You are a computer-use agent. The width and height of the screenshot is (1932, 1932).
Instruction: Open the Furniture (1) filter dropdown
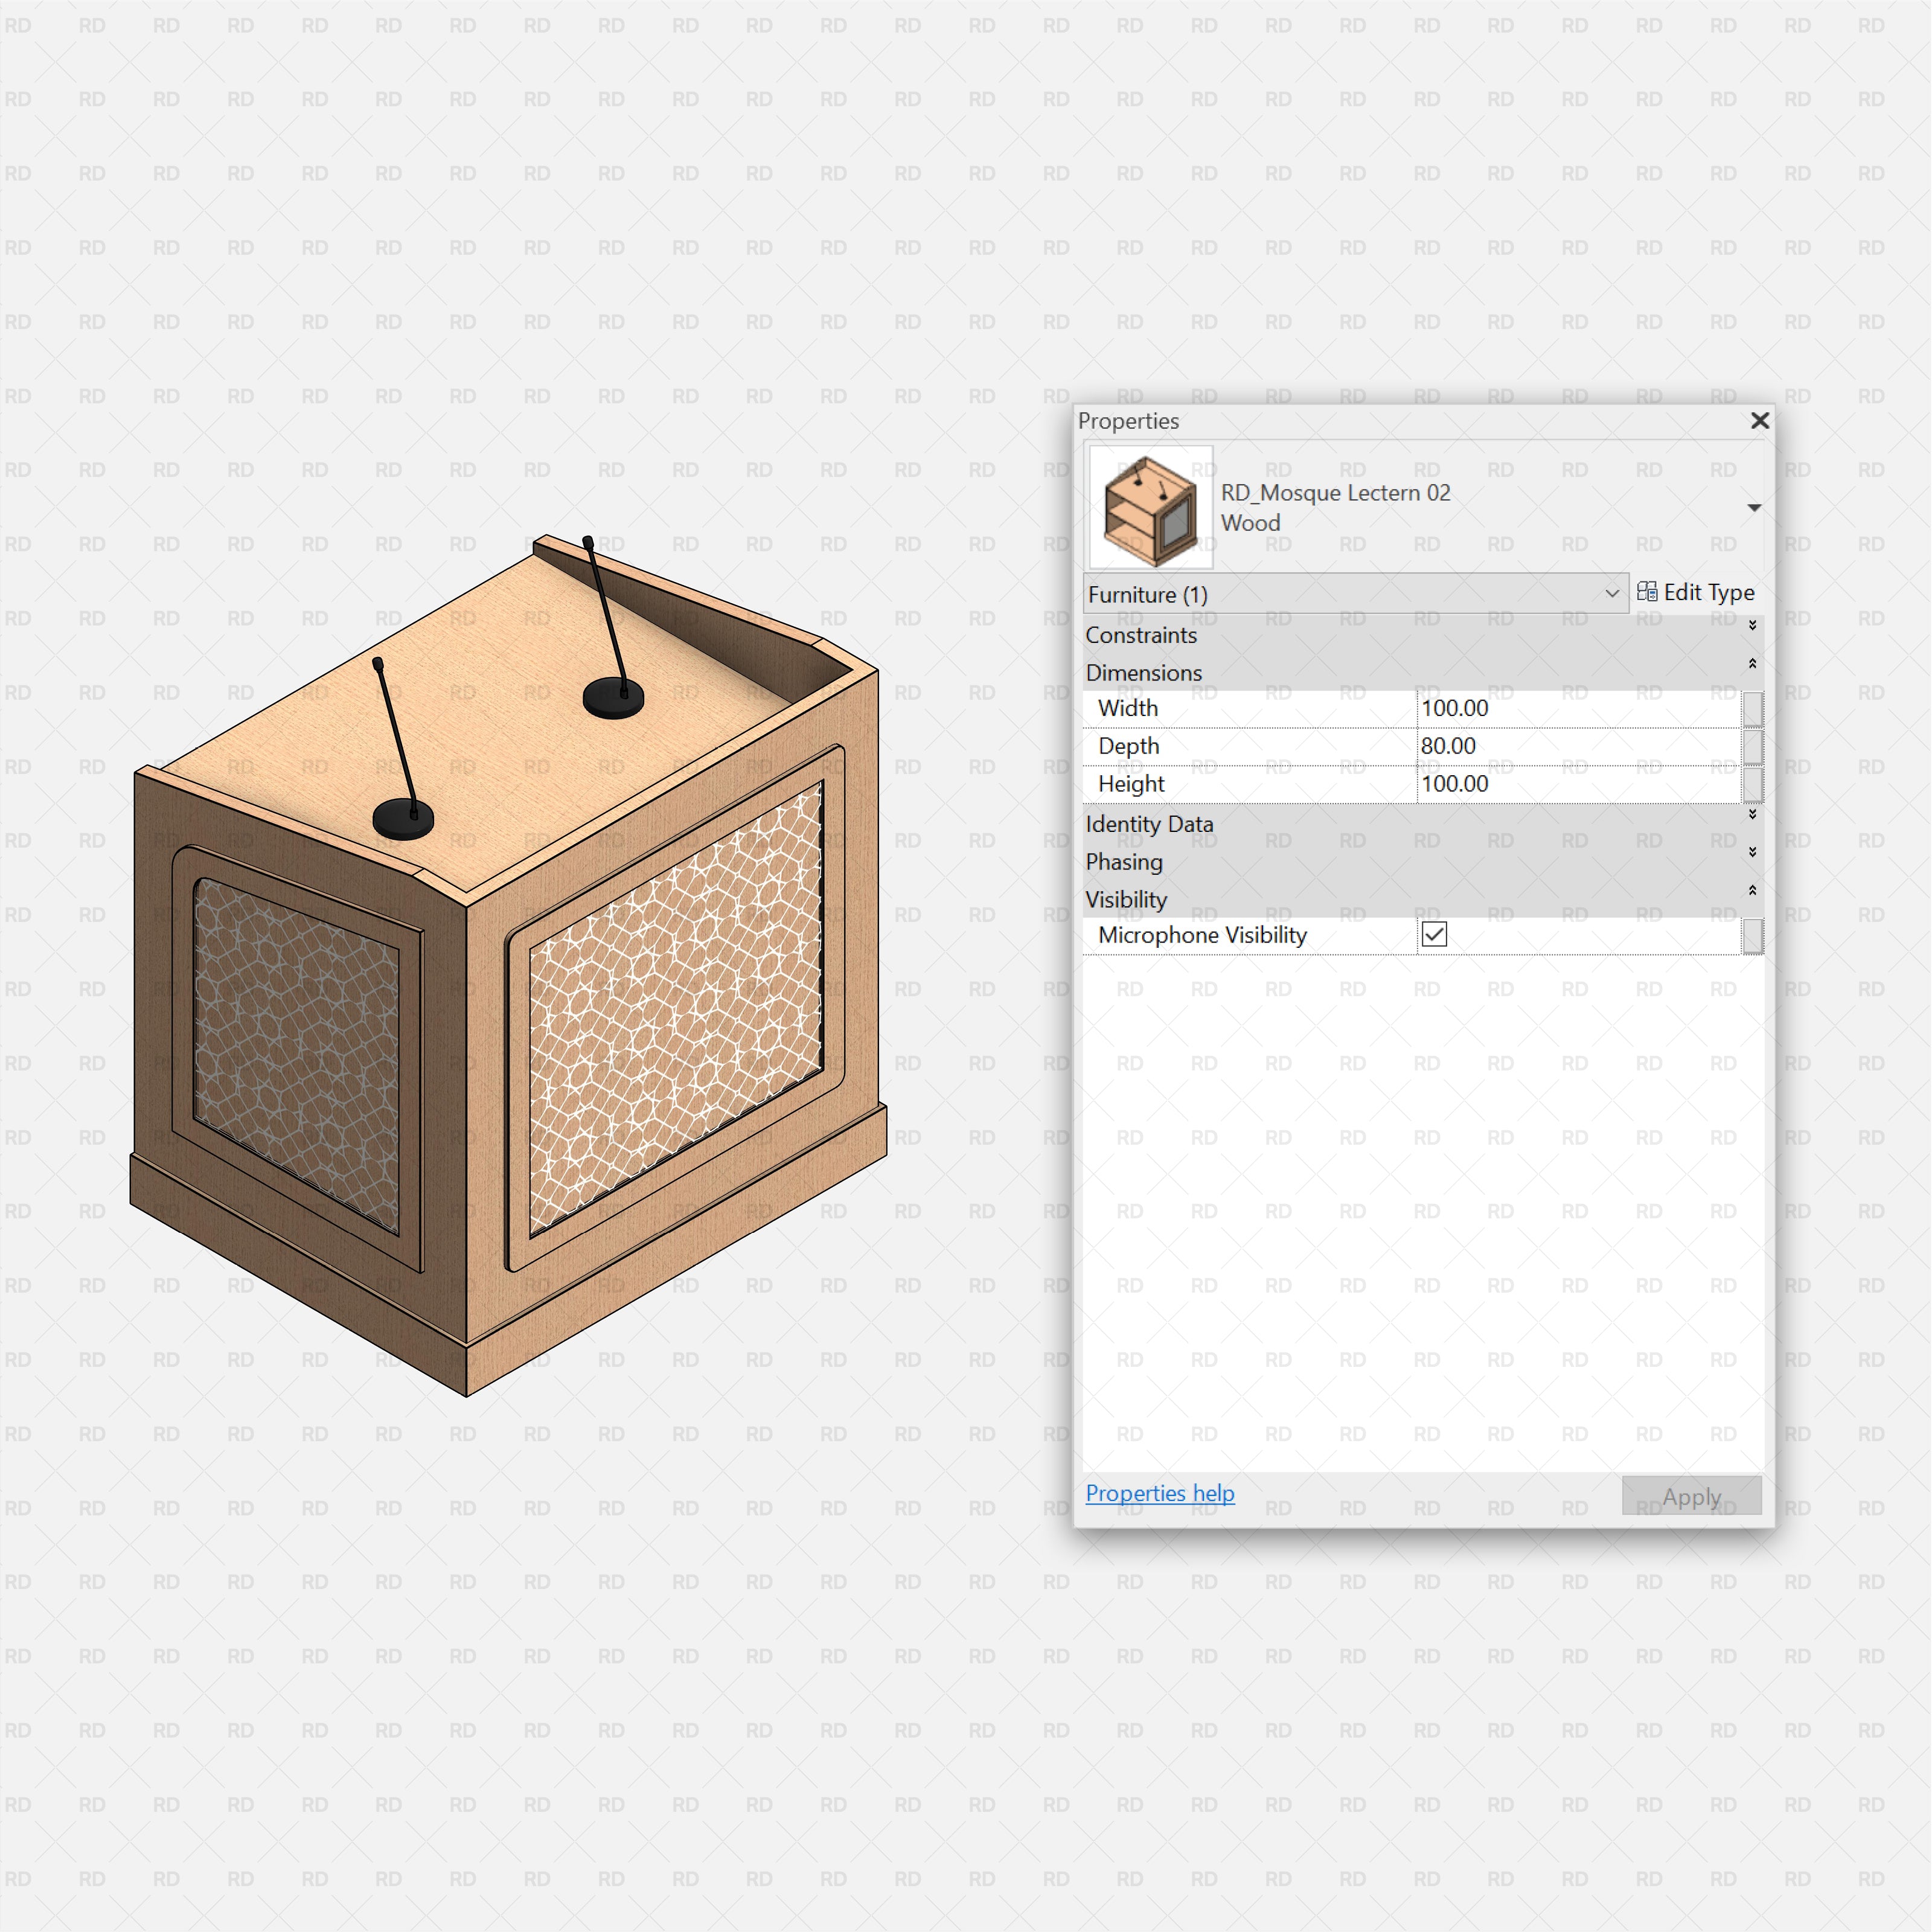pos(1612,593)
